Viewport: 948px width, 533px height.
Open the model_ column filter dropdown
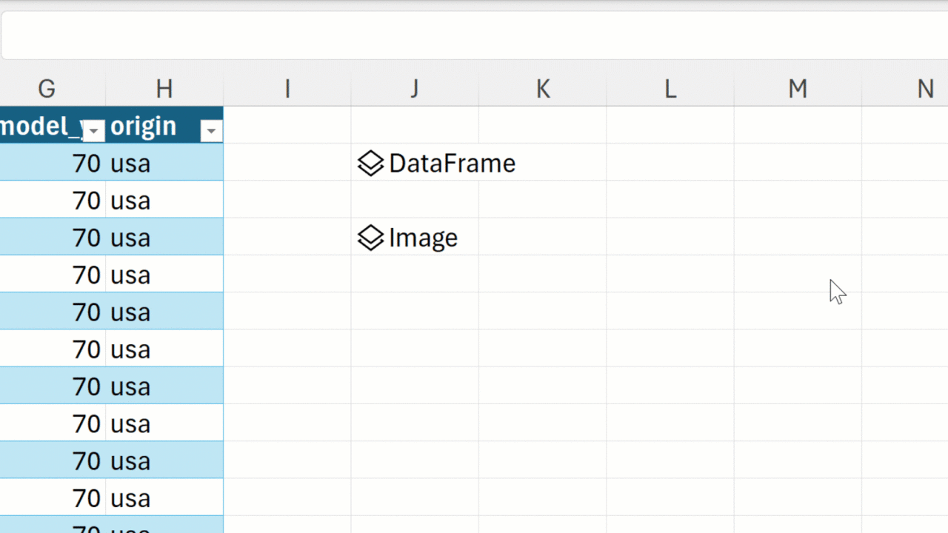pyautogui.click(x=94, y=131)
